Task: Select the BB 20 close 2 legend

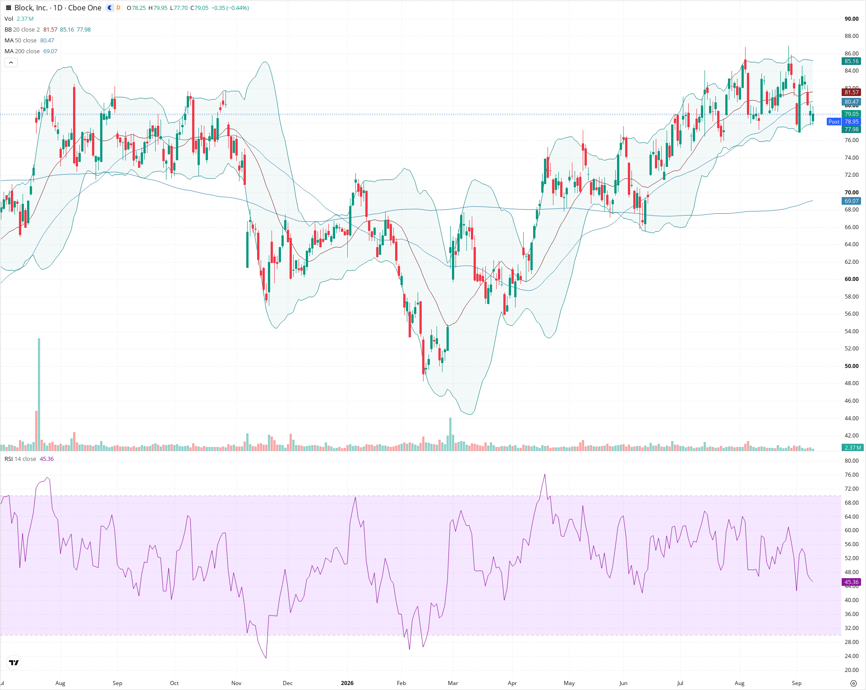Action: pyautogui.click(x=22, y=29)
